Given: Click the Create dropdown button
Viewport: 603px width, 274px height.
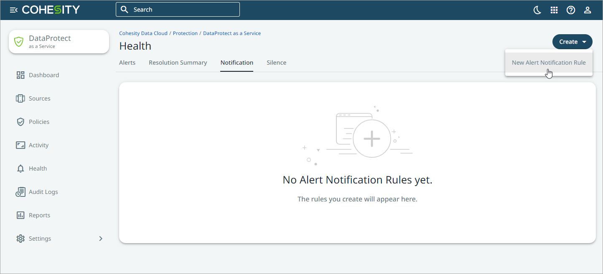Looking at the screenshot, I should pyautogui.click(x=572, y=42).
